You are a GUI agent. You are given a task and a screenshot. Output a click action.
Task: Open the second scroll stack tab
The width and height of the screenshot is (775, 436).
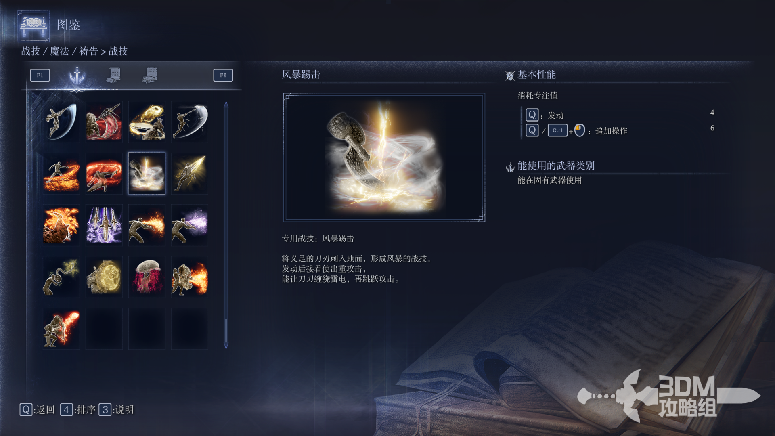pyautogui.click(x=150, y=75)
